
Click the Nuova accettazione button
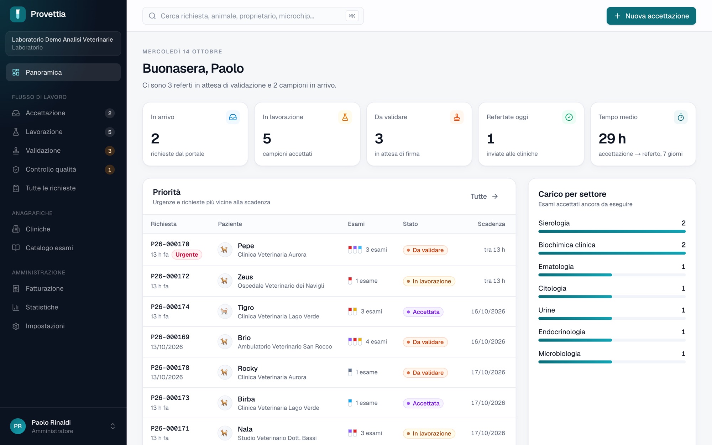pos(651,16)
